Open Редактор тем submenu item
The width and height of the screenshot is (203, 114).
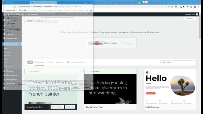(x=9, y=66)
